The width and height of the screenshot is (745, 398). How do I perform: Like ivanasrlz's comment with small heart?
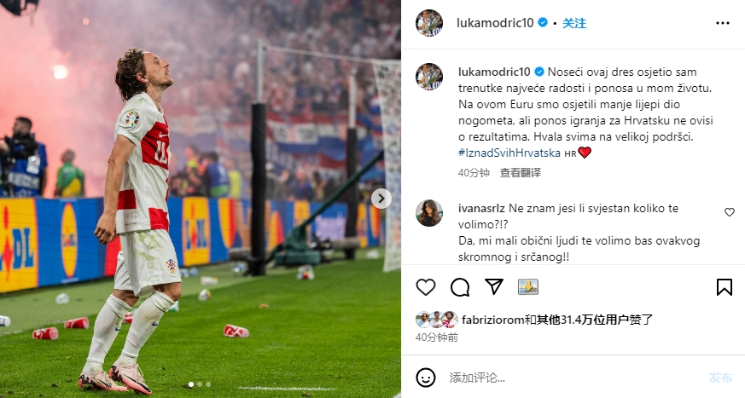(730, 212)
